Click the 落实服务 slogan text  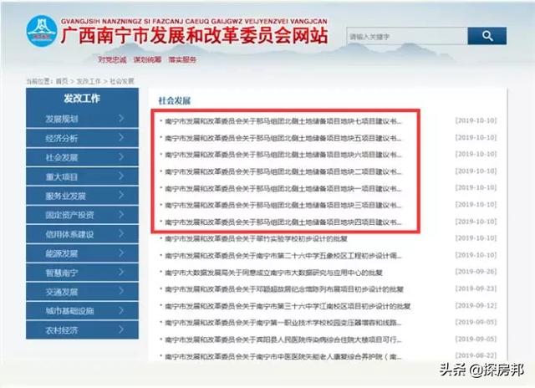click(182, 59)
